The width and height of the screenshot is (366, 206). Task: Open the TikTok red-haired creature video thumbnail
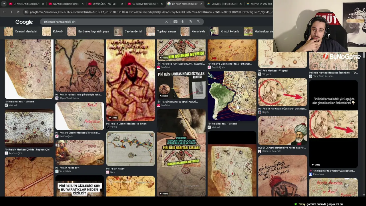click(x=130, y=80)
